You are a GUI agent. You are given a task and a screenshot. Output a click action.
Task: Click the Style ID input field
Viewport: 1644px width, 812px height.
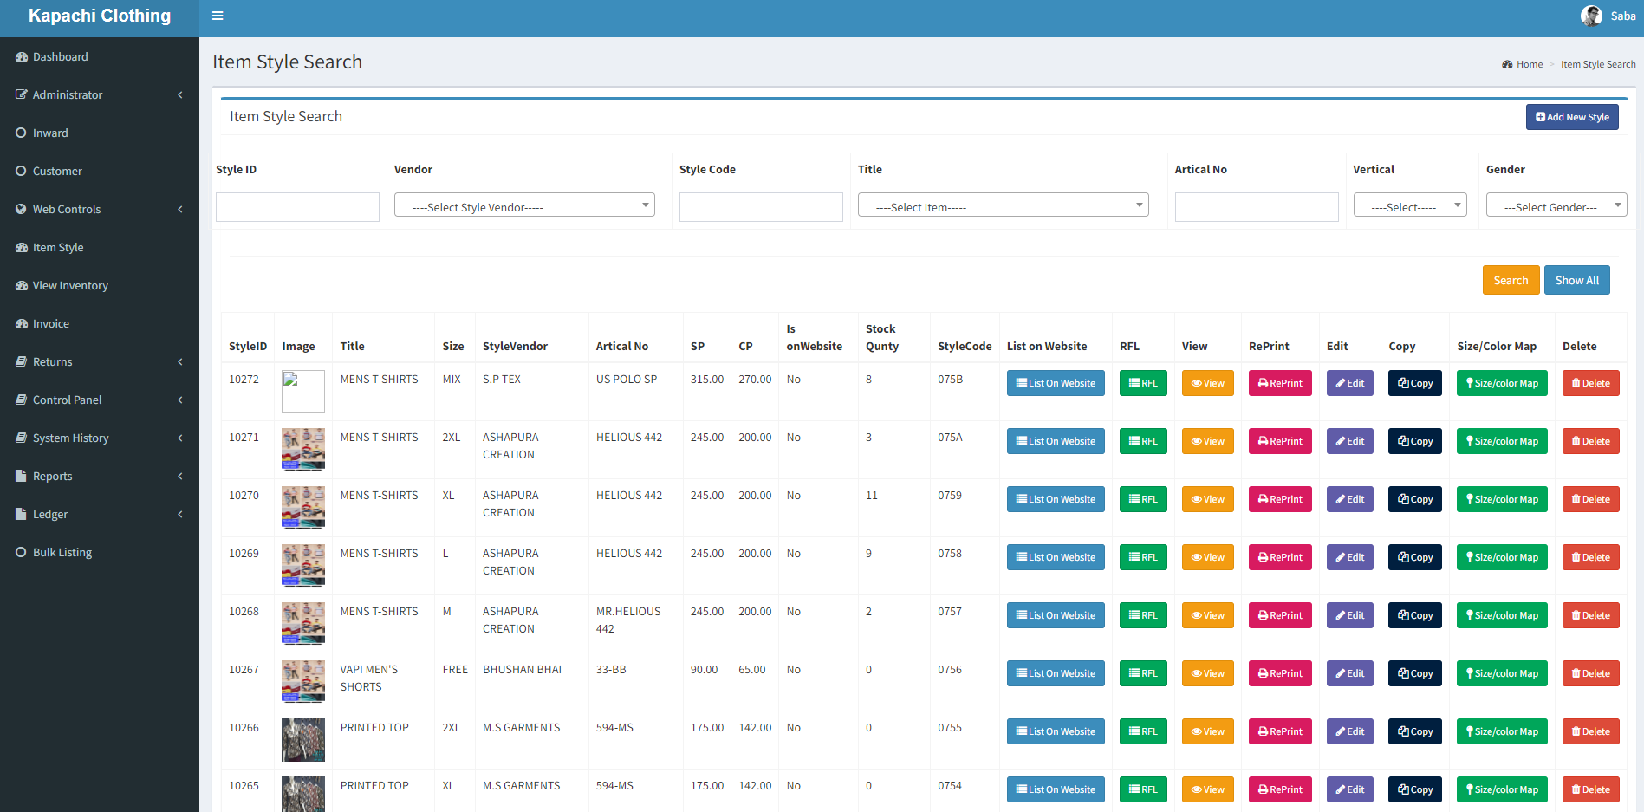297,207
